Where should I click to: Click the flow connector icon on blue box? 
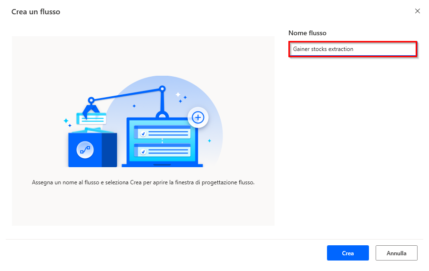point(85,150)
